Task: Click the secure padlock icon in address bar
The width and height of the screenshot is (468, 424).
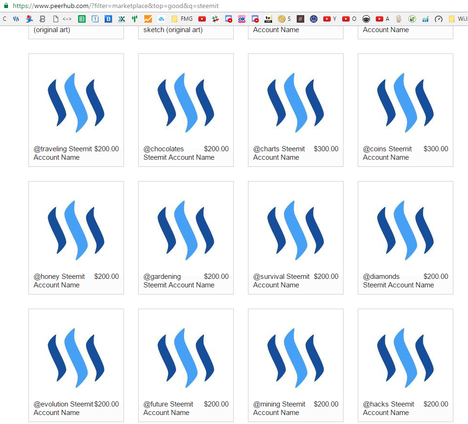Action: 6,6
